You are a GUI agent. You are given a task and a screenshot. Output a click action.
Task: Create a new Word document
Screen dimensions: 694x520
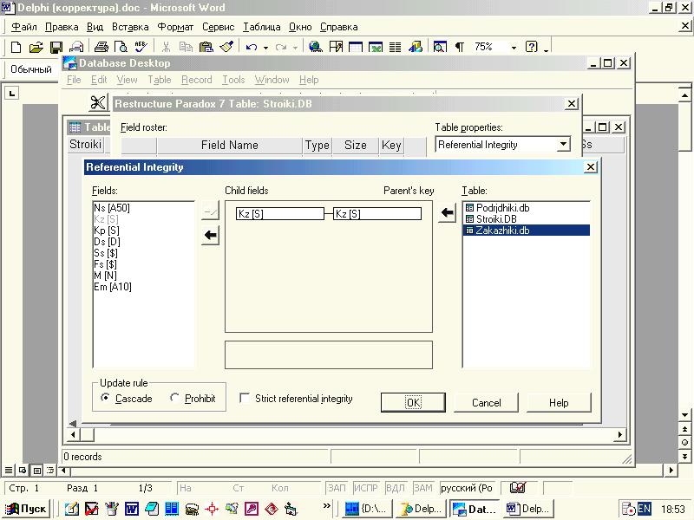pos(16,47)
